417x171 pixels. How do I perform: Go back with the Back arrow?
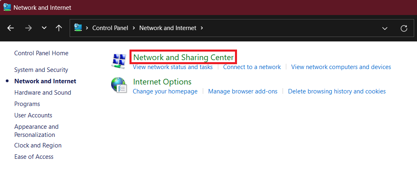pos(11,28)
